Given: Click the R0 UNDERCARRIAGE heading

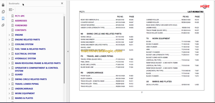Looking at the screenshot, I should point(92,73).
